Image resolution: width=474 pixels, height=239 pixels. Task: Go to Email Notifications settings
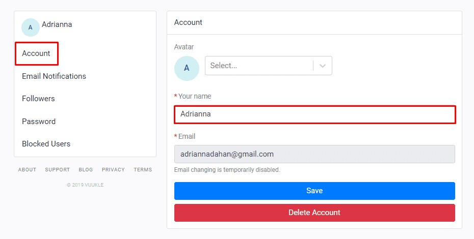click(54, 76)
